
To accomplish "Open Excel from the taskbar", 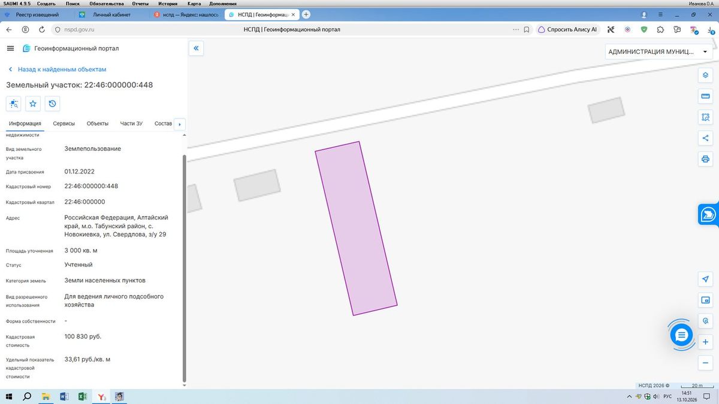I will [x=83, y=396].
